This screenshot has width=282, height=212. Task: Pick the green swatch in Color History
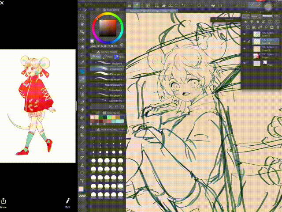pos(101,117)
